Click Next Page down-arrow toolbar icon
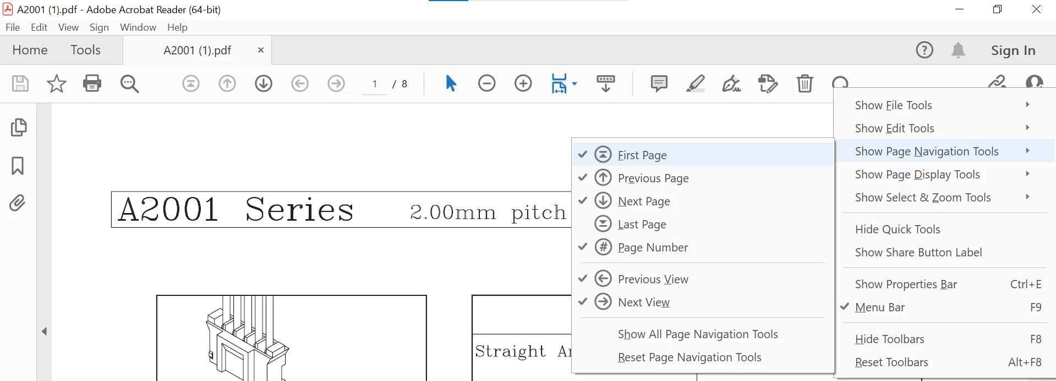The height and width of the screenshot is (381, 1056). pyautogui.click(x=264, y=83)
